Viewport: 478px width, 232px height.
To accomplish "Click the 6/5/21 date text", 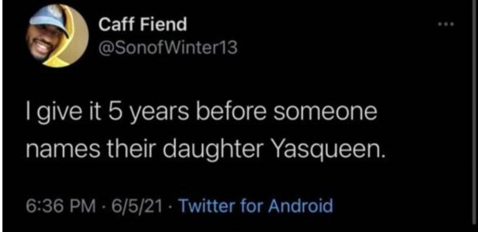I will click(x=137, y=206).
